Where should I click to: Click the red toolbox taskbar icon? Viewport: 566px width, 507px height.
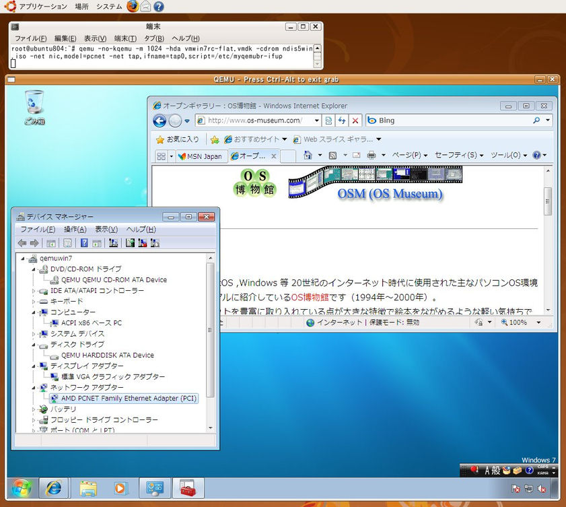(x=188, y=488)
